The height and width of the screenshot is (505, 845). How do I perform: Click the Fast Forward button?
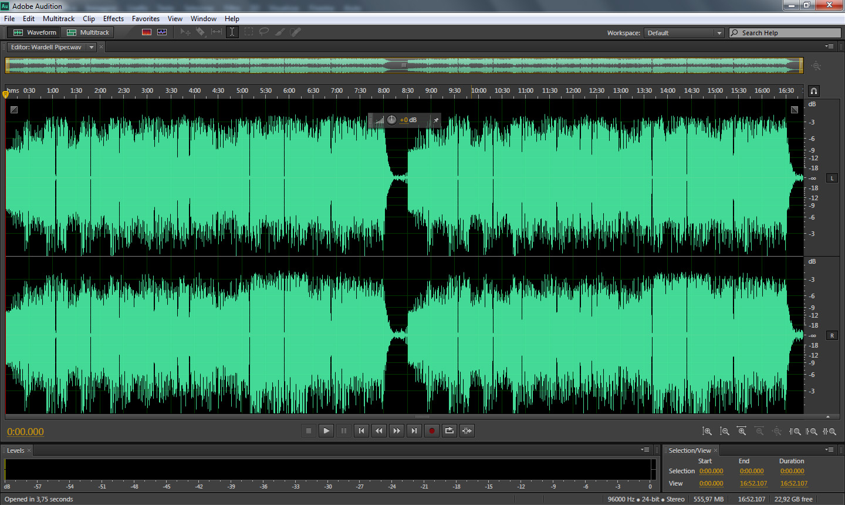[397, 430]
